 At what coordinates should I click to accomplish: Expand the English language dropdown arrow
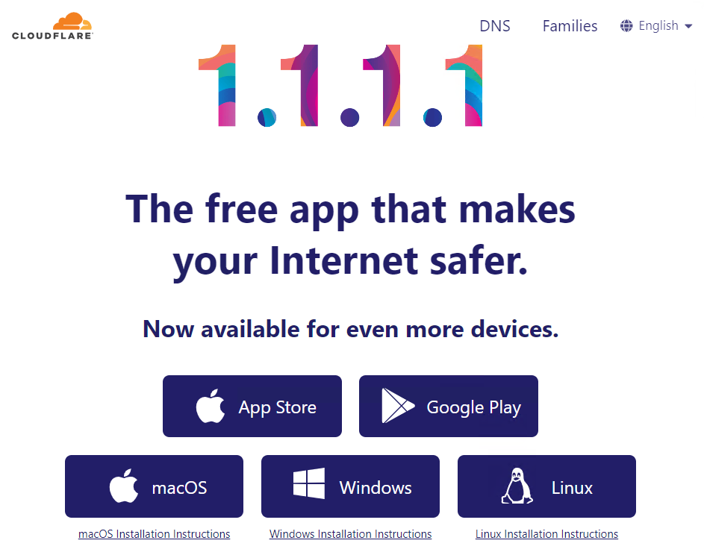pyautogui.click(x=688, y=26)
